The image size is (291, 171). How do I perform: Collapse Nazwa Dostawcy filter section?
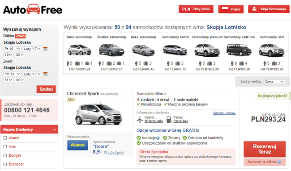tap(29, 129)
